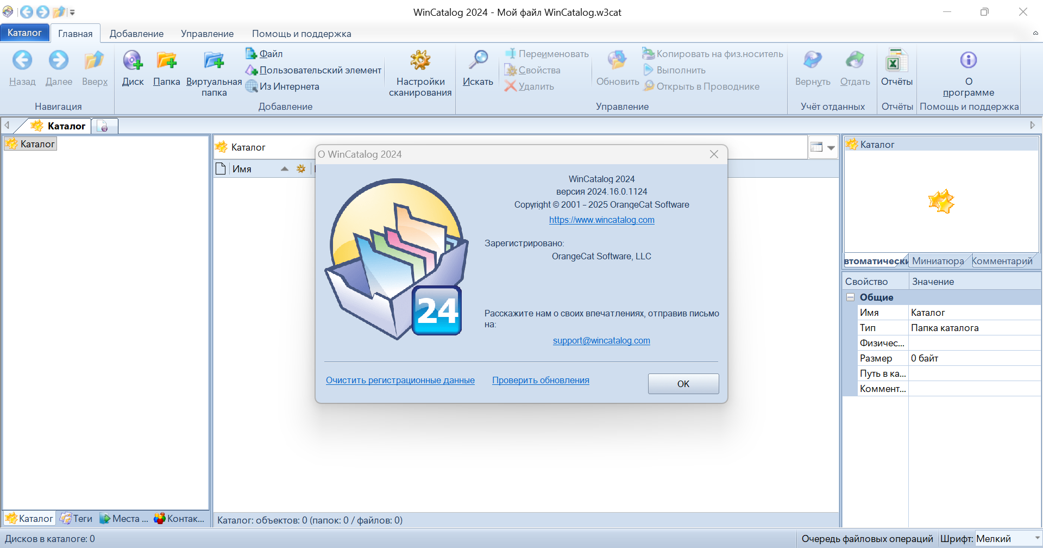Screen dimensions: 1043x548
Task: Close the О WinCatalog 2024 dialog
Action: click(714, 154)
